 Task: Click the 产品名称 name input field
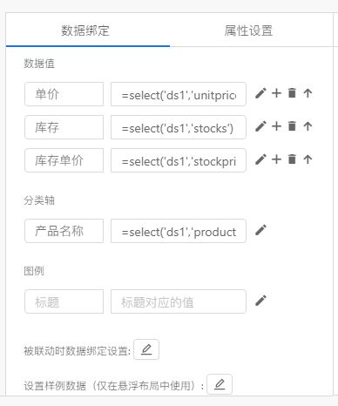point(64,231)
